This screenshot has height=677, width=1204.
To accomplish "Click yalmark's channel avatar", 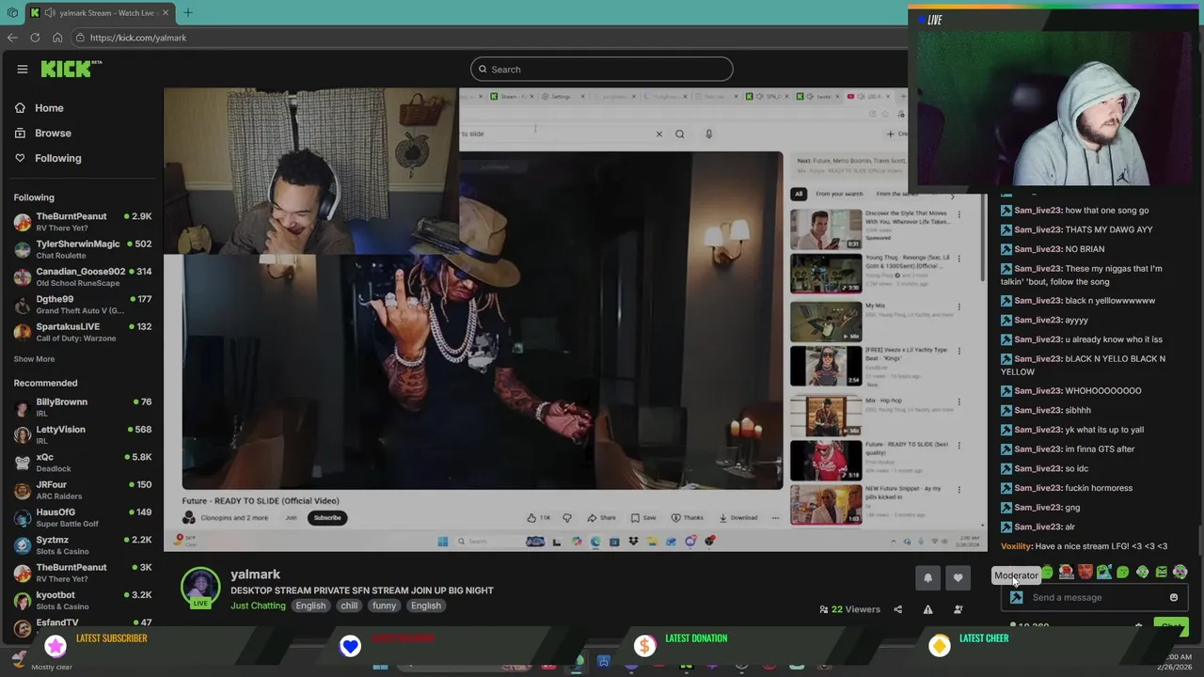I will click(200, 587).
